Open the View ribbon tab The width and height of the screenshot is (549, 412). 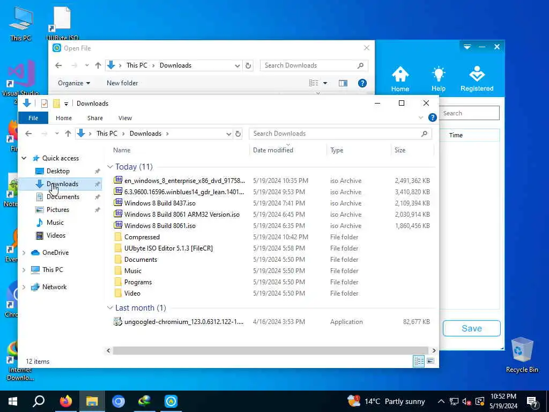pos(125,118)
